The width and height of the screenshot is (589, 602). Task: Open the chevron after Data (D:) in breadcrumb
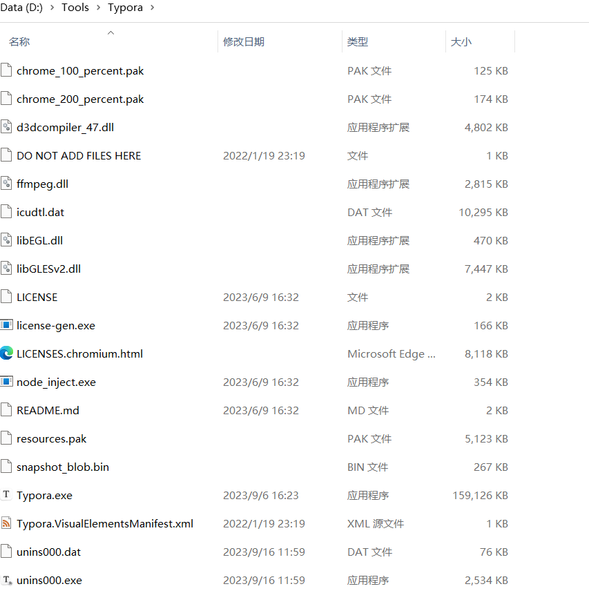point(52,8)
